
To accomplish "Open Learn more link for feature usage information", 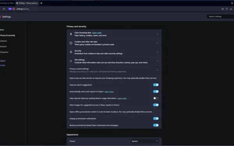I will click(x=122, y=99).
